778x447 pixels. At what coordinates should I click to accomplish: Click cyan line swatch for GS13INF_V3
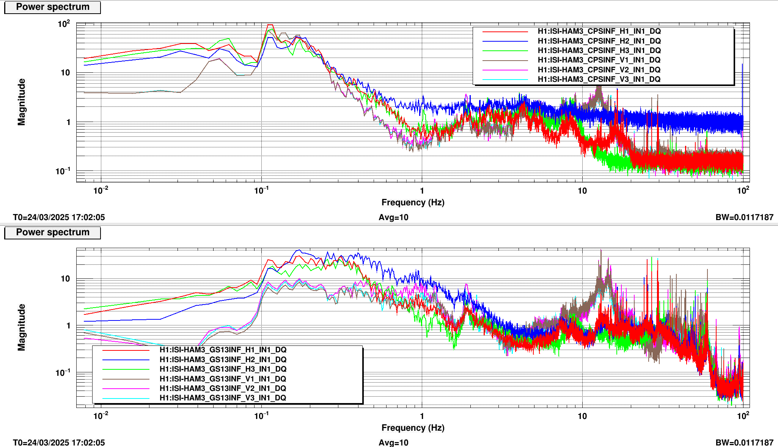point(126,398)
